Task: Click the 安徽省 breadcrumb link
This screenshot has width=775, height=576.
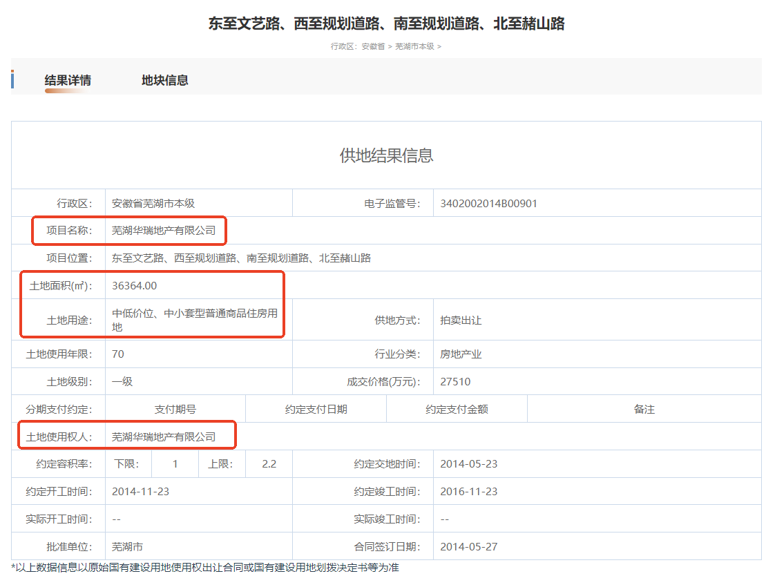Action: click(373, 46)
